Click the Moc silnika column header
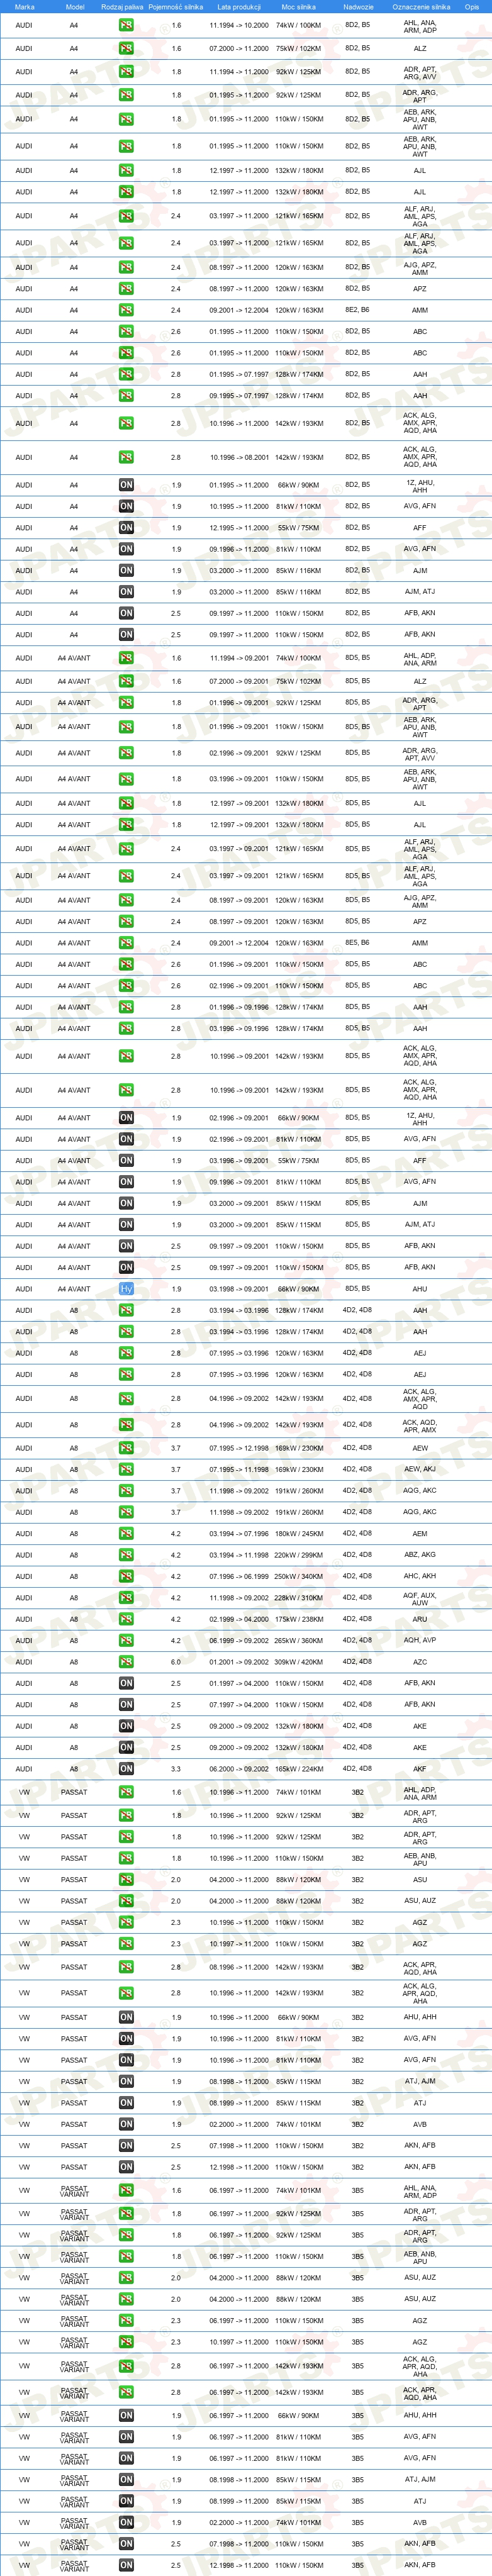 point(299,7)
